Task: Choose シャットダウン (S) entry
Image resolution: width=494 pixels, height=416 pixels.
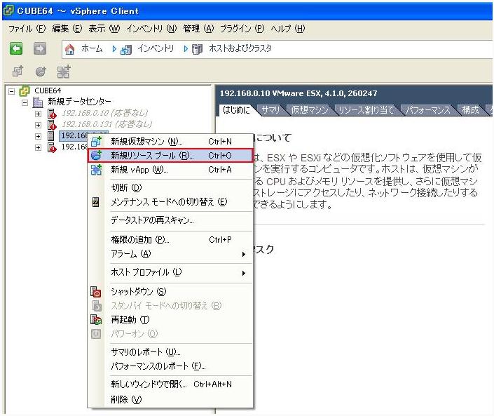Action: coord(170,292)
